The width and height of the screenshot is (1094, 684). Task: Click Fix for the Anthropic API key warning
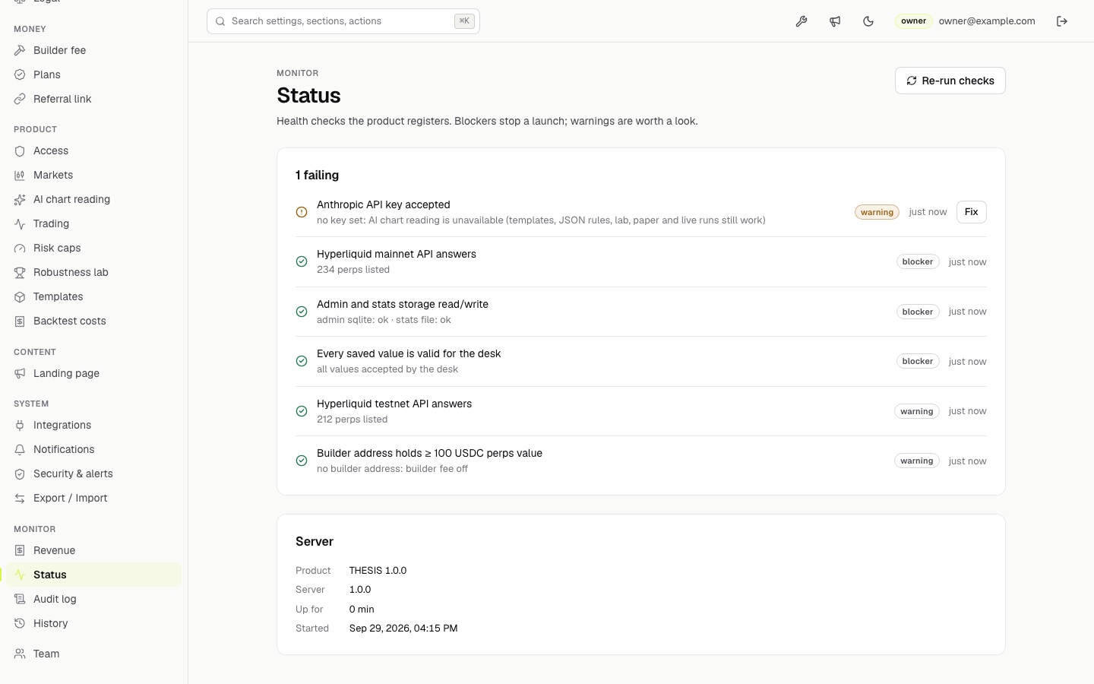pos(971,212)
